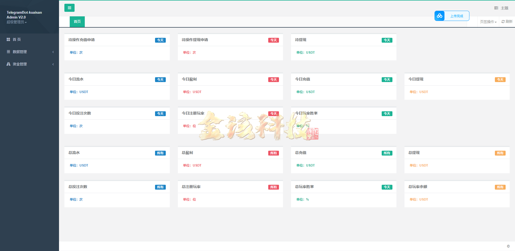Select the 首页 tab

[x=77, y=21]
